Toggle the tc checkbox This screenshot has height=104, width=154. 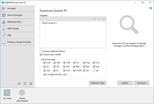54,71
